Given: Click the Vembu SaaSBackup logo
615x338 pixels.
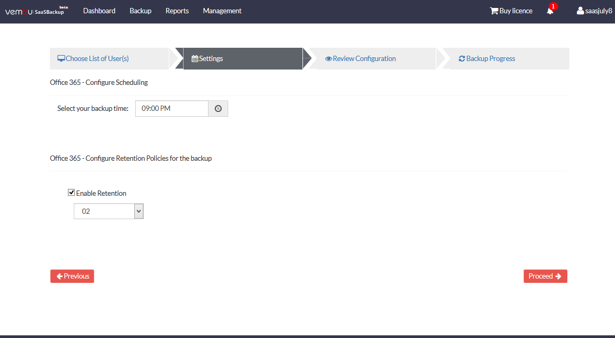Looking at the screenshot, I should point(36,11).
